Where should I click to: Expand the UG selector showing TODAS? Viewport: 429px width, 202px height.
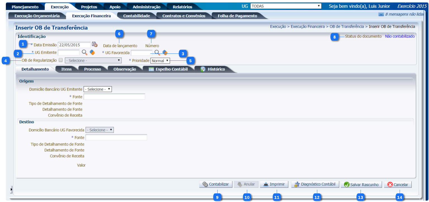click(x=286, y=6)
